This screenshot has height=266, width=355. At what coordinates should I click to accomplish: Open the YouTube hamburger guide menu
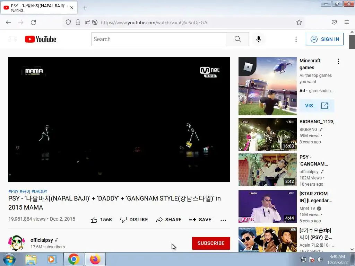tap(12, 39)
